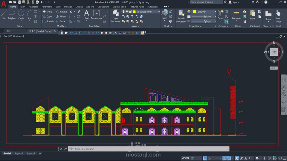Click the command line input field
The width and height of the screenshot is (287, 161).
click(150, 149)
